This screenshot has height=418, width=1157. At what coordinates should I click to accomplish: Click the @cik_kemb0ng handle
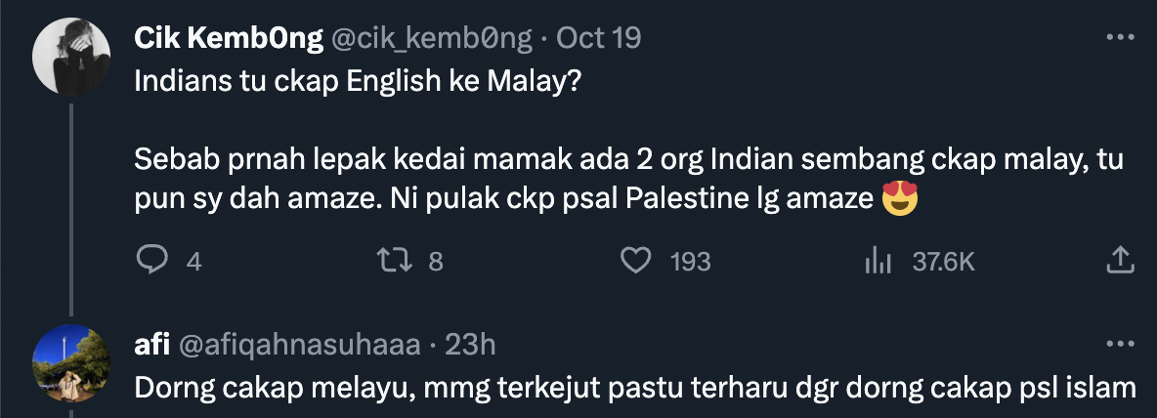tap(431, 38)
